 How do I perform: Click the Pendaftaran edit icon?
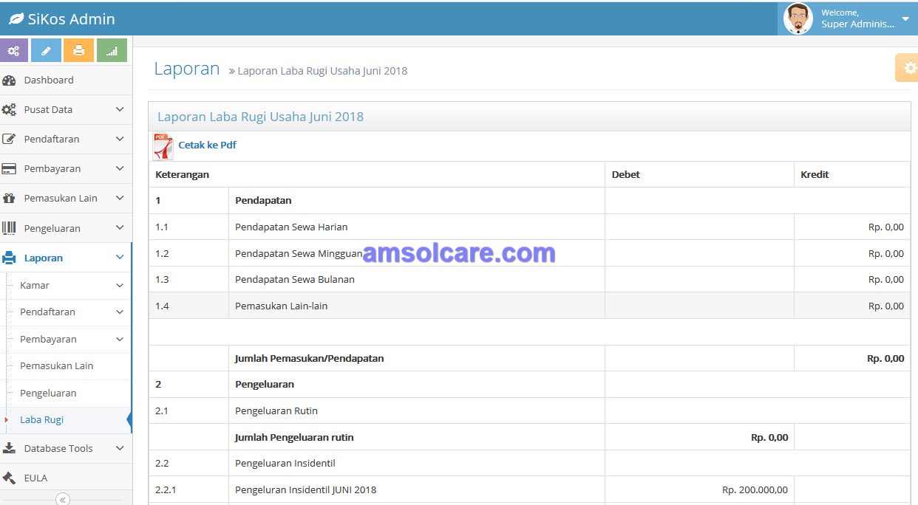(9, 139)
